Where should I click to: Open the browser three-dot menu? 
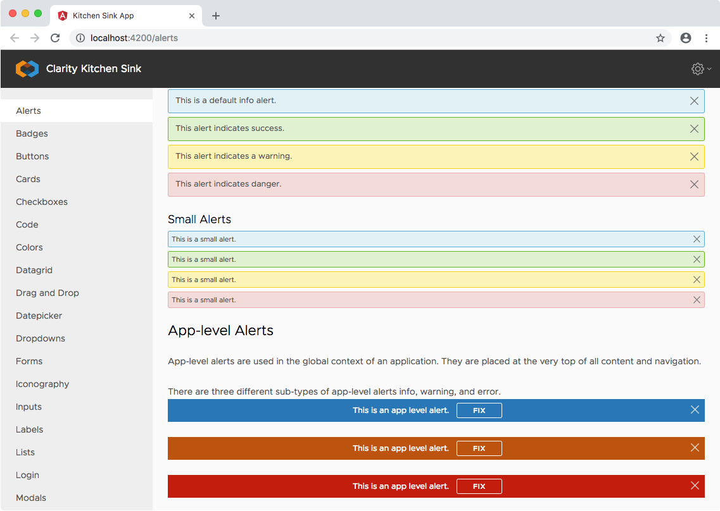tap(706, 38)
